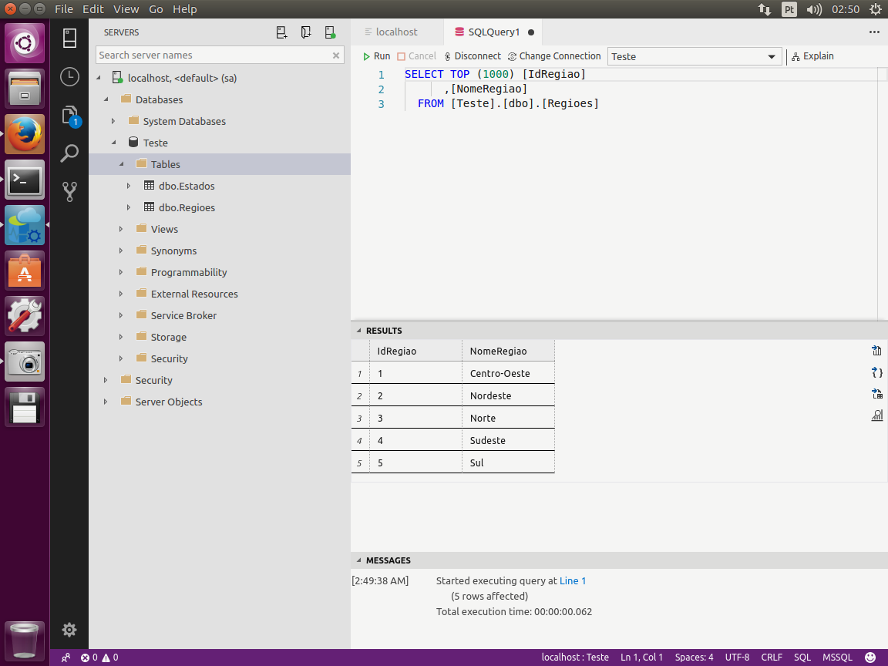
Task: Open the Search magnifier in activity bar
Action: tap(69, 153)
